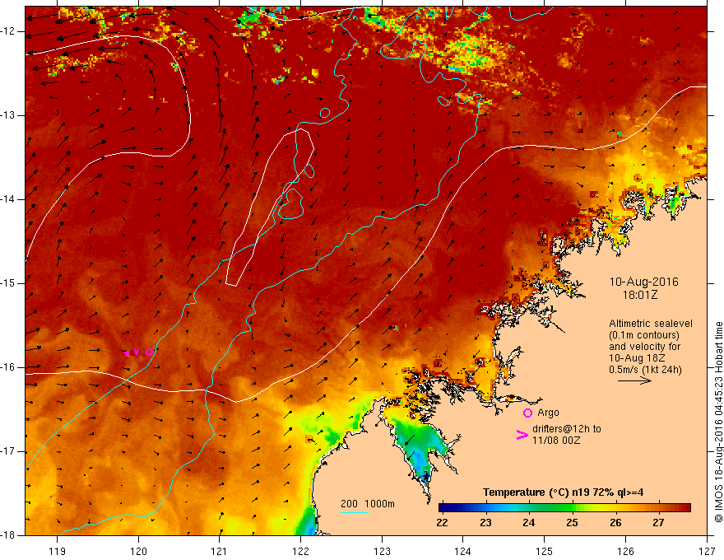The width and height of the screenshot is (724, 560).
Task: Click the temperature color bar
Action: [x=564, y=508]
